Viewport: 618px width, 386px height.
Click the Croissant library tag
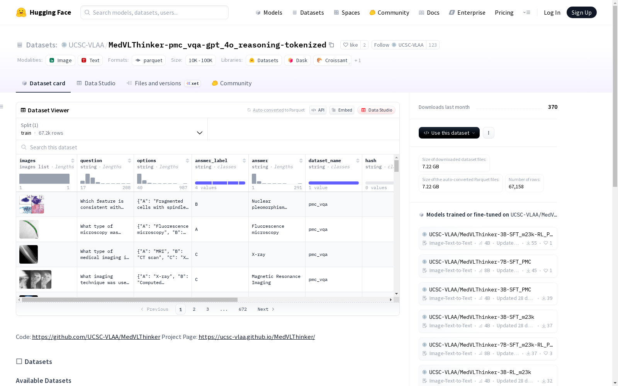(332, 60)
